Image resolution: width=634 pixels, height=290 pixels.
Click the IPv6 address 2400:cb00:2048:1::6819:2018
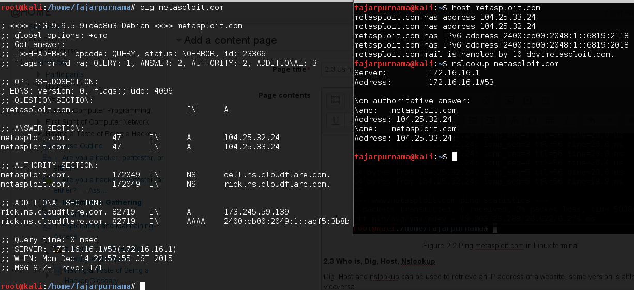click(566, 45)
